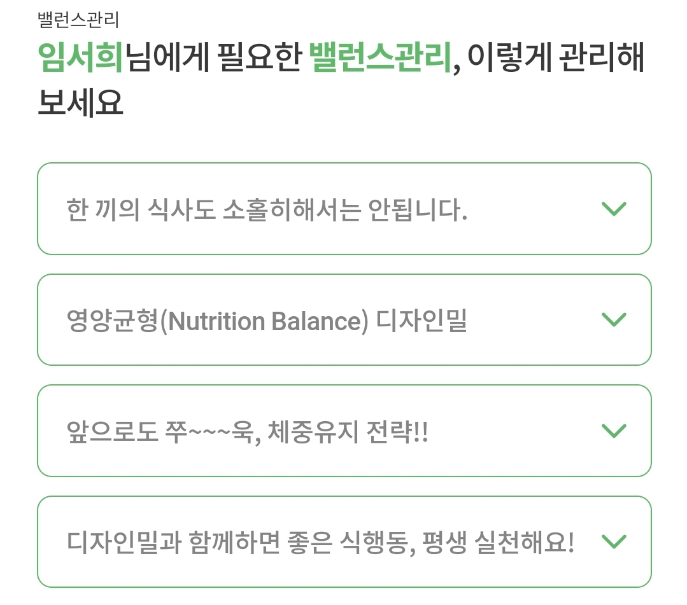Click the word 안됩니다. in the first card
The width and height of the screenshot is (687, 605).
click(418, 210)
